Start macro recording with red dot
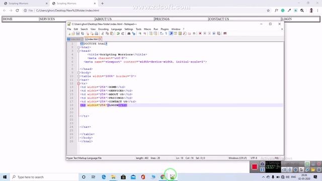This screenshot has width=322, height=181. coord(200,34)
